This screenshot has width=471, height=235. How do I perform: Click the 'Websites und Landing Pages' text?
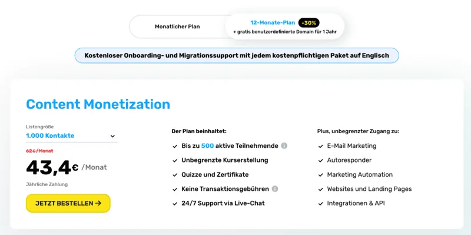(x=370, y=189)
